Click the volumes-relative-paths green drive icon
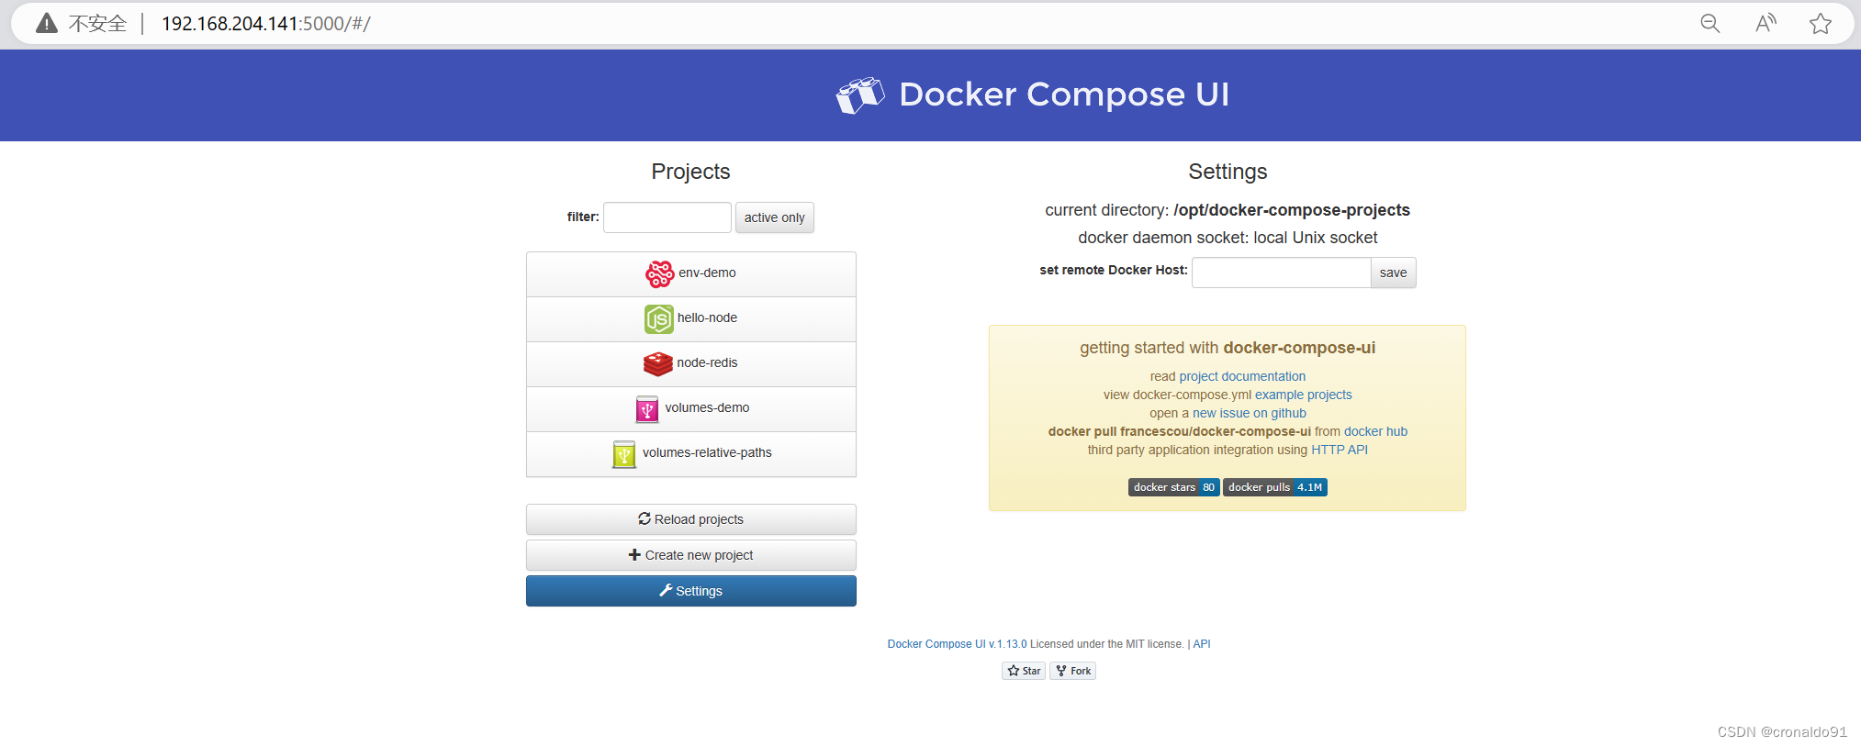This screenshot has width=1861, height=746. pyautogui.click(x=624, y=453)
